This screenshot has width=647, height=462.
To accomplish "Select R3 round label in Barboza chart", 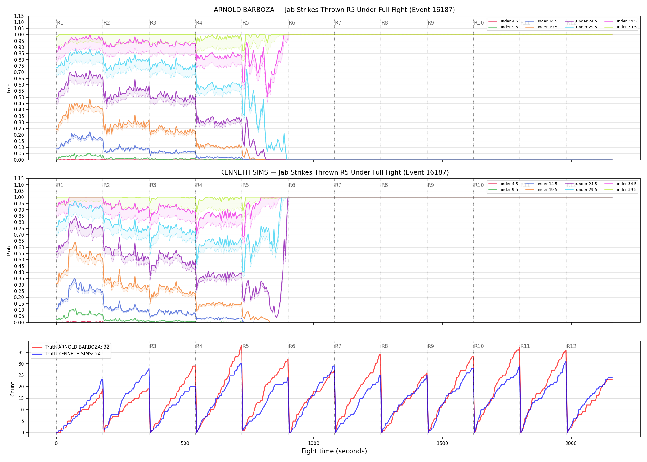I will click(x=153, y=23).
